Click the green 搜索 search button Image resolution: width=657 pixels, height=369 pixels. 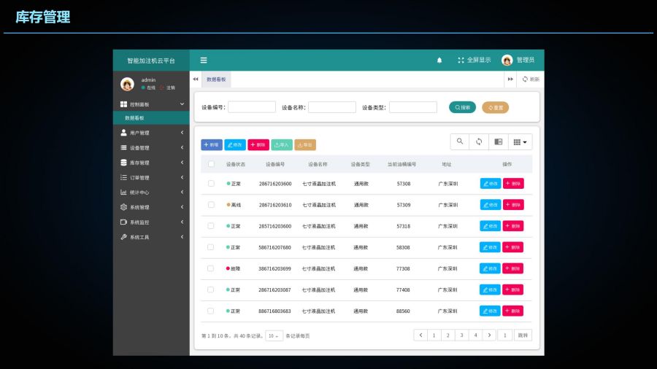pyautogui.click(x=462, y=107)
